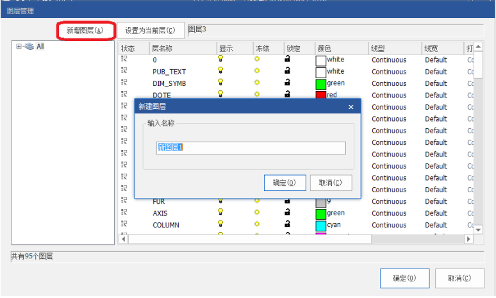Toggle display bulb for DOTE layer
496x298 pixels.
click(x=220, y=94)
